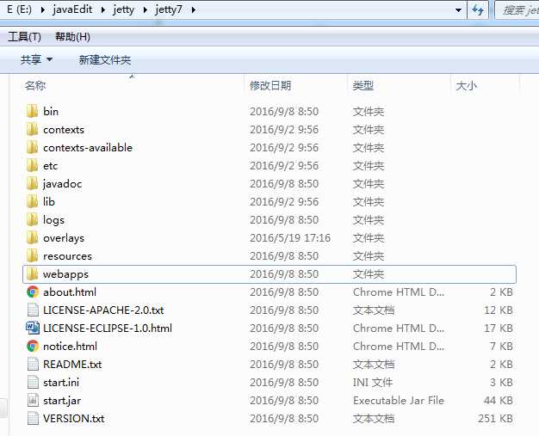Image resolution: width=539 pixels, height=436 pixels.
Task: Click the etc folder icon
Action: pyautogui.click(x=33, y=165)
